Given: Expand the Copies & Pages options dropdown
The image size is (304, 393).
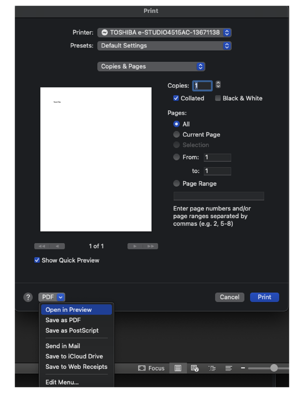Looking at the screenshot, I should pos(151,66).
